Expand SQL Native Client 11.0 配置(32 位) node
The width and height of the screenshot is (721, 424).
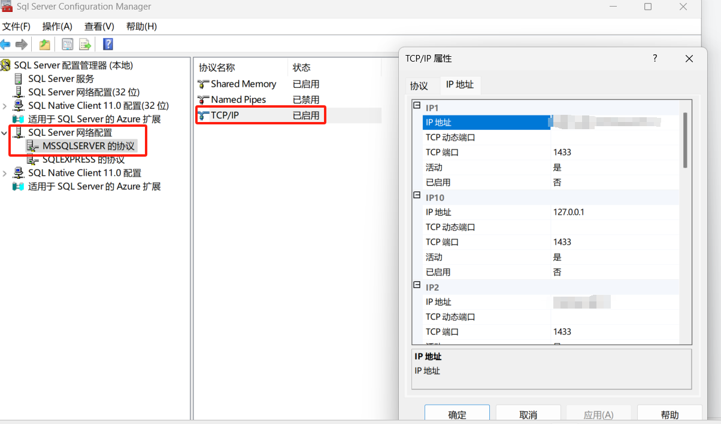click(5, 106)
